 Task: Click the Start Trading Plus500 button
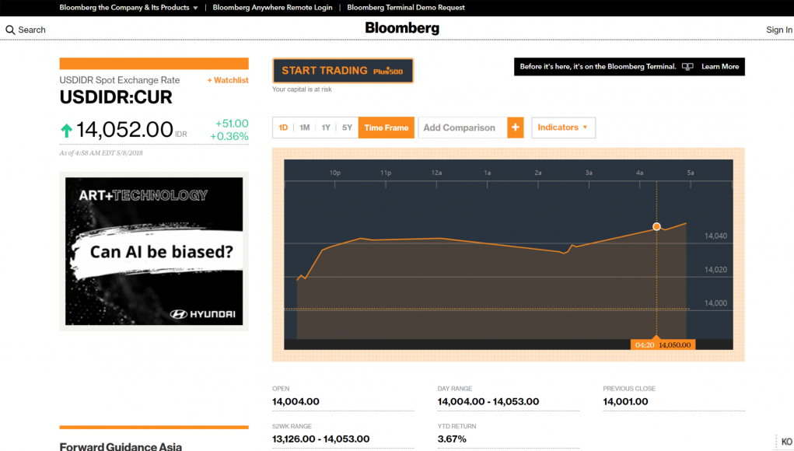click(x=343, y=71)
